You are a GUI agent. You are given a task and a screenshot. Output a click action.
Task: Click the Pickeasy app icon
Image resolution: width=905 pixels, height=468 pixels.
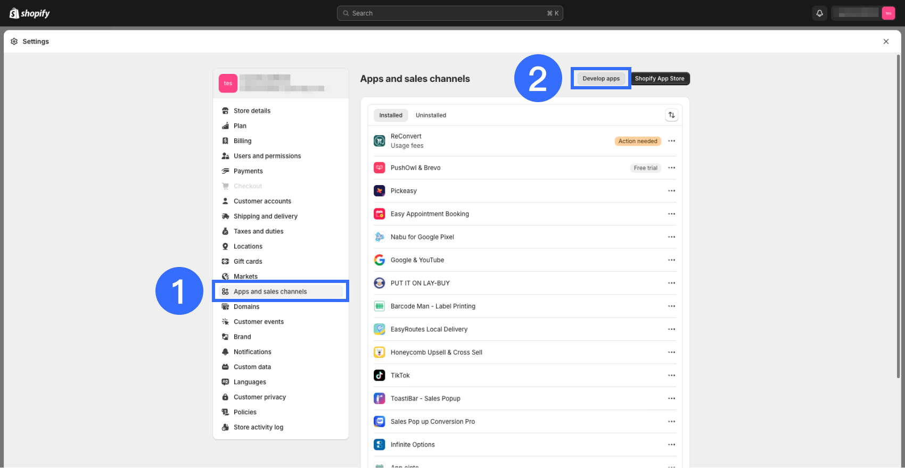click(x=380, y=191)
